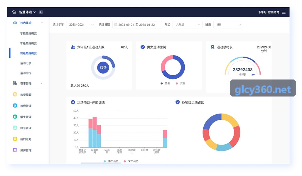Image resolution: width=302 pixels, height=176 pixels.
Task: Click the 我的账号 lock icon
Action: point(15,139)
